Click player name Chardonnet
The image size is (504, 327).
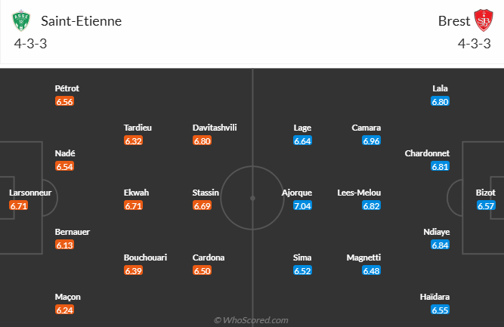(427, 153)
